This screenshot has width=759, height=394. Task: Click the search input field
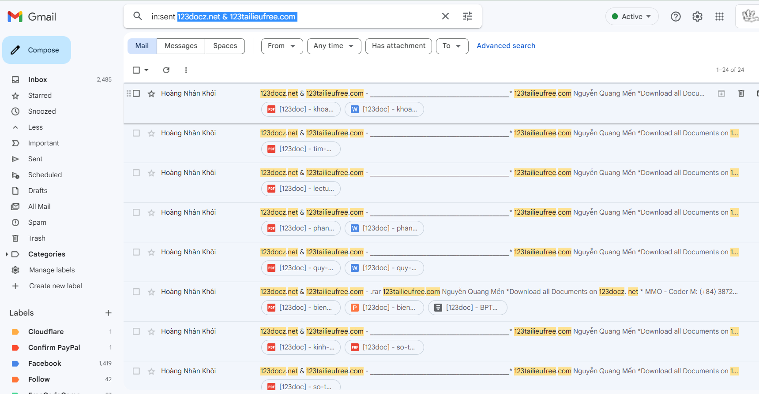[x=291, y=17]
